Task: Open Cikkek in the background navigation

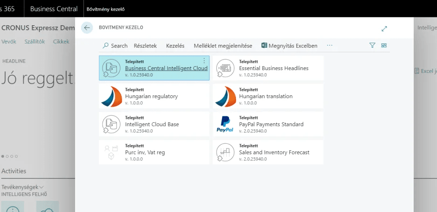Action: coord(61,42)
